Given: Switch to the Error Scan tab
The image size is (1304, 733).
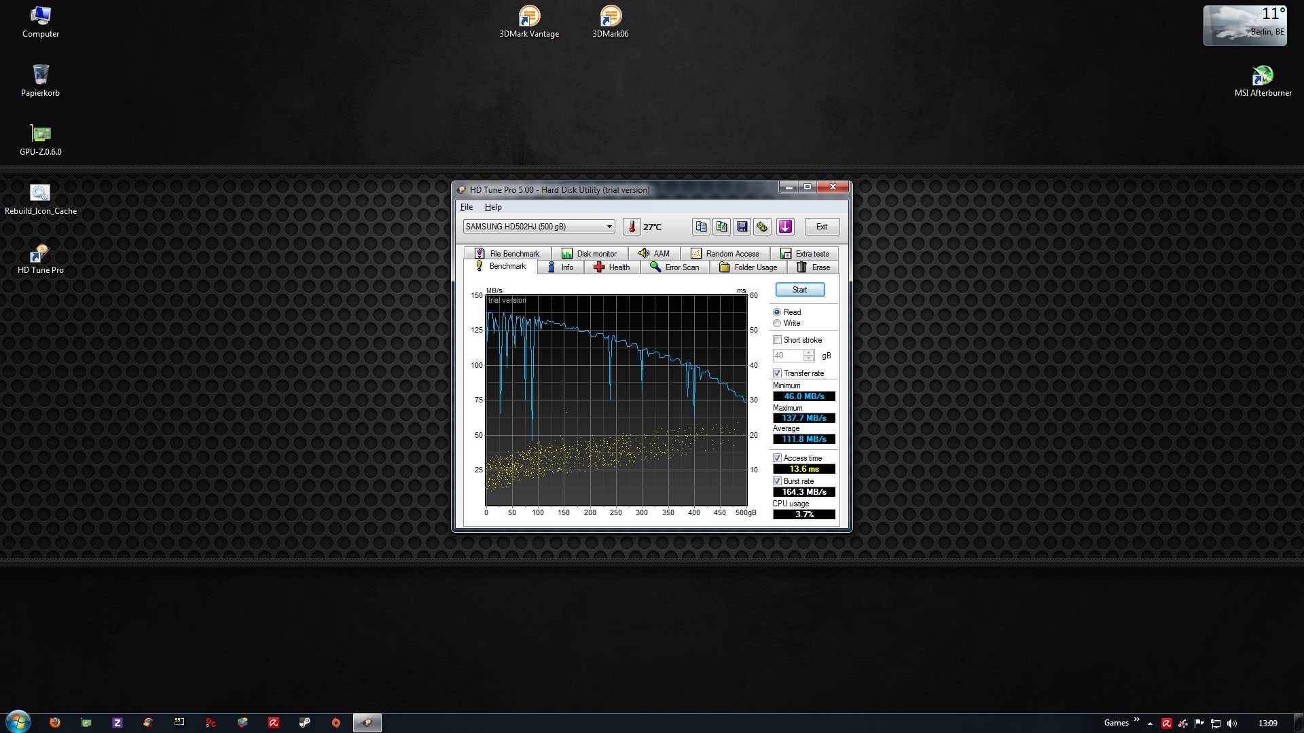Looking at the screenshot, I should [675, 267].
